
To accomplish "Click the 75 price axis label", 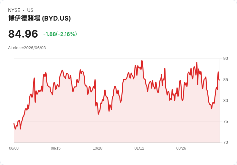I will [225, 122].
